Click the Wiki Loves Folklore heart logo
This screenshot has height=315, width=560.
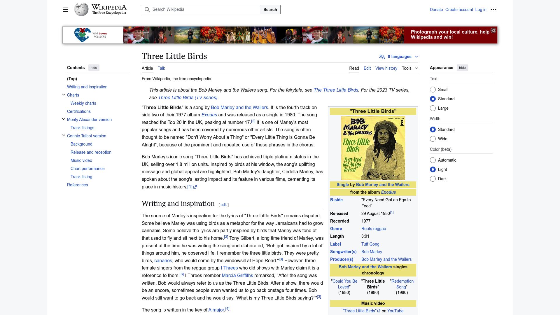(83, 35)
